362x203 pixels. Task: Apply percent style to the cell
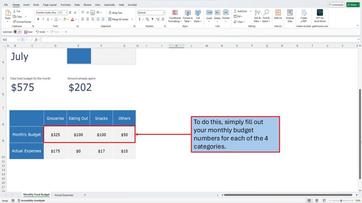(x=147, y=19)
